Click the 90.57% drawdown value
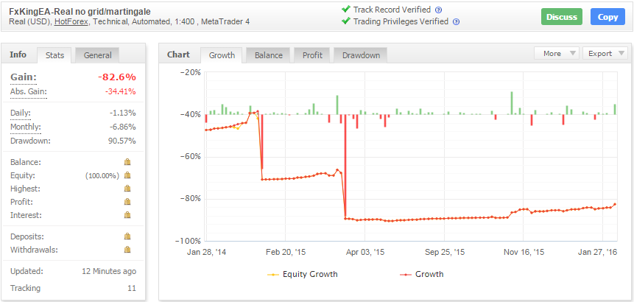This screenshot has width=634, height=302. pos(121,141)
